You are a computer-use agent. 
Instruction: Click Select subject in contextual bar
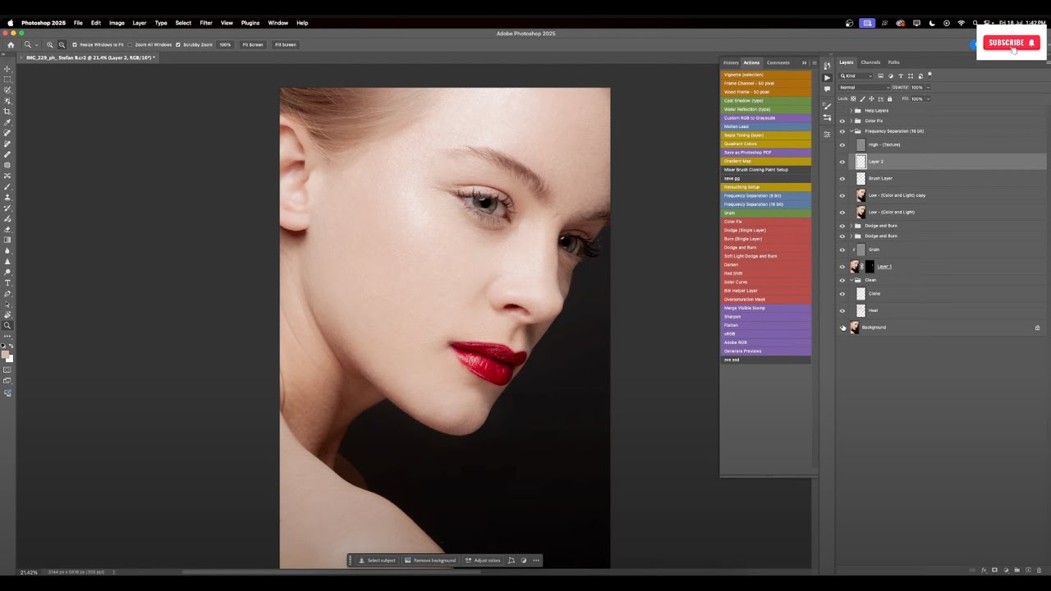coord(378,561)
